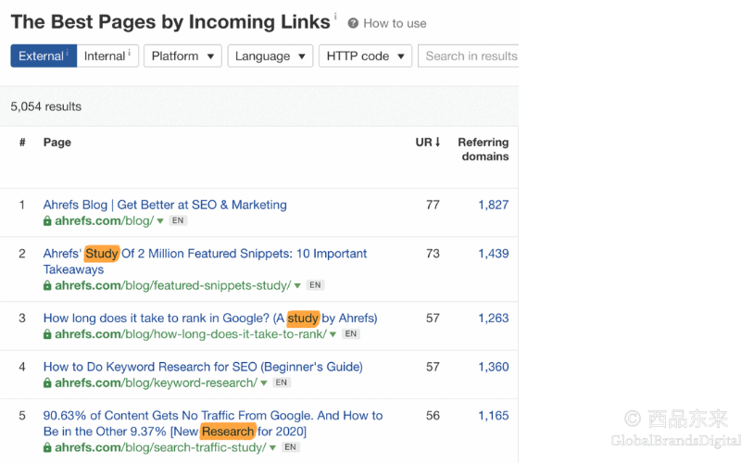Switch to the Internal tab
Image resolution: width=741 pixels, height=463 pixels.
click(x=107, y=56)
